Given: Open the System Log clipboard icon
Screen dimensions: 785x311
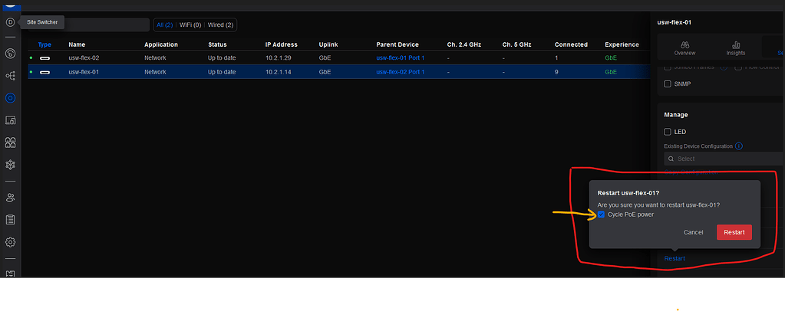Looking at the screenshot, I should coord(10,220).
